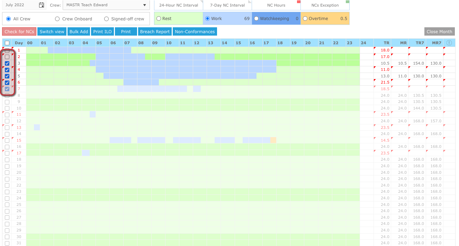The image size is (459, 246).
Task: Uncheck the box for day 4
Action: pos(7,69)
